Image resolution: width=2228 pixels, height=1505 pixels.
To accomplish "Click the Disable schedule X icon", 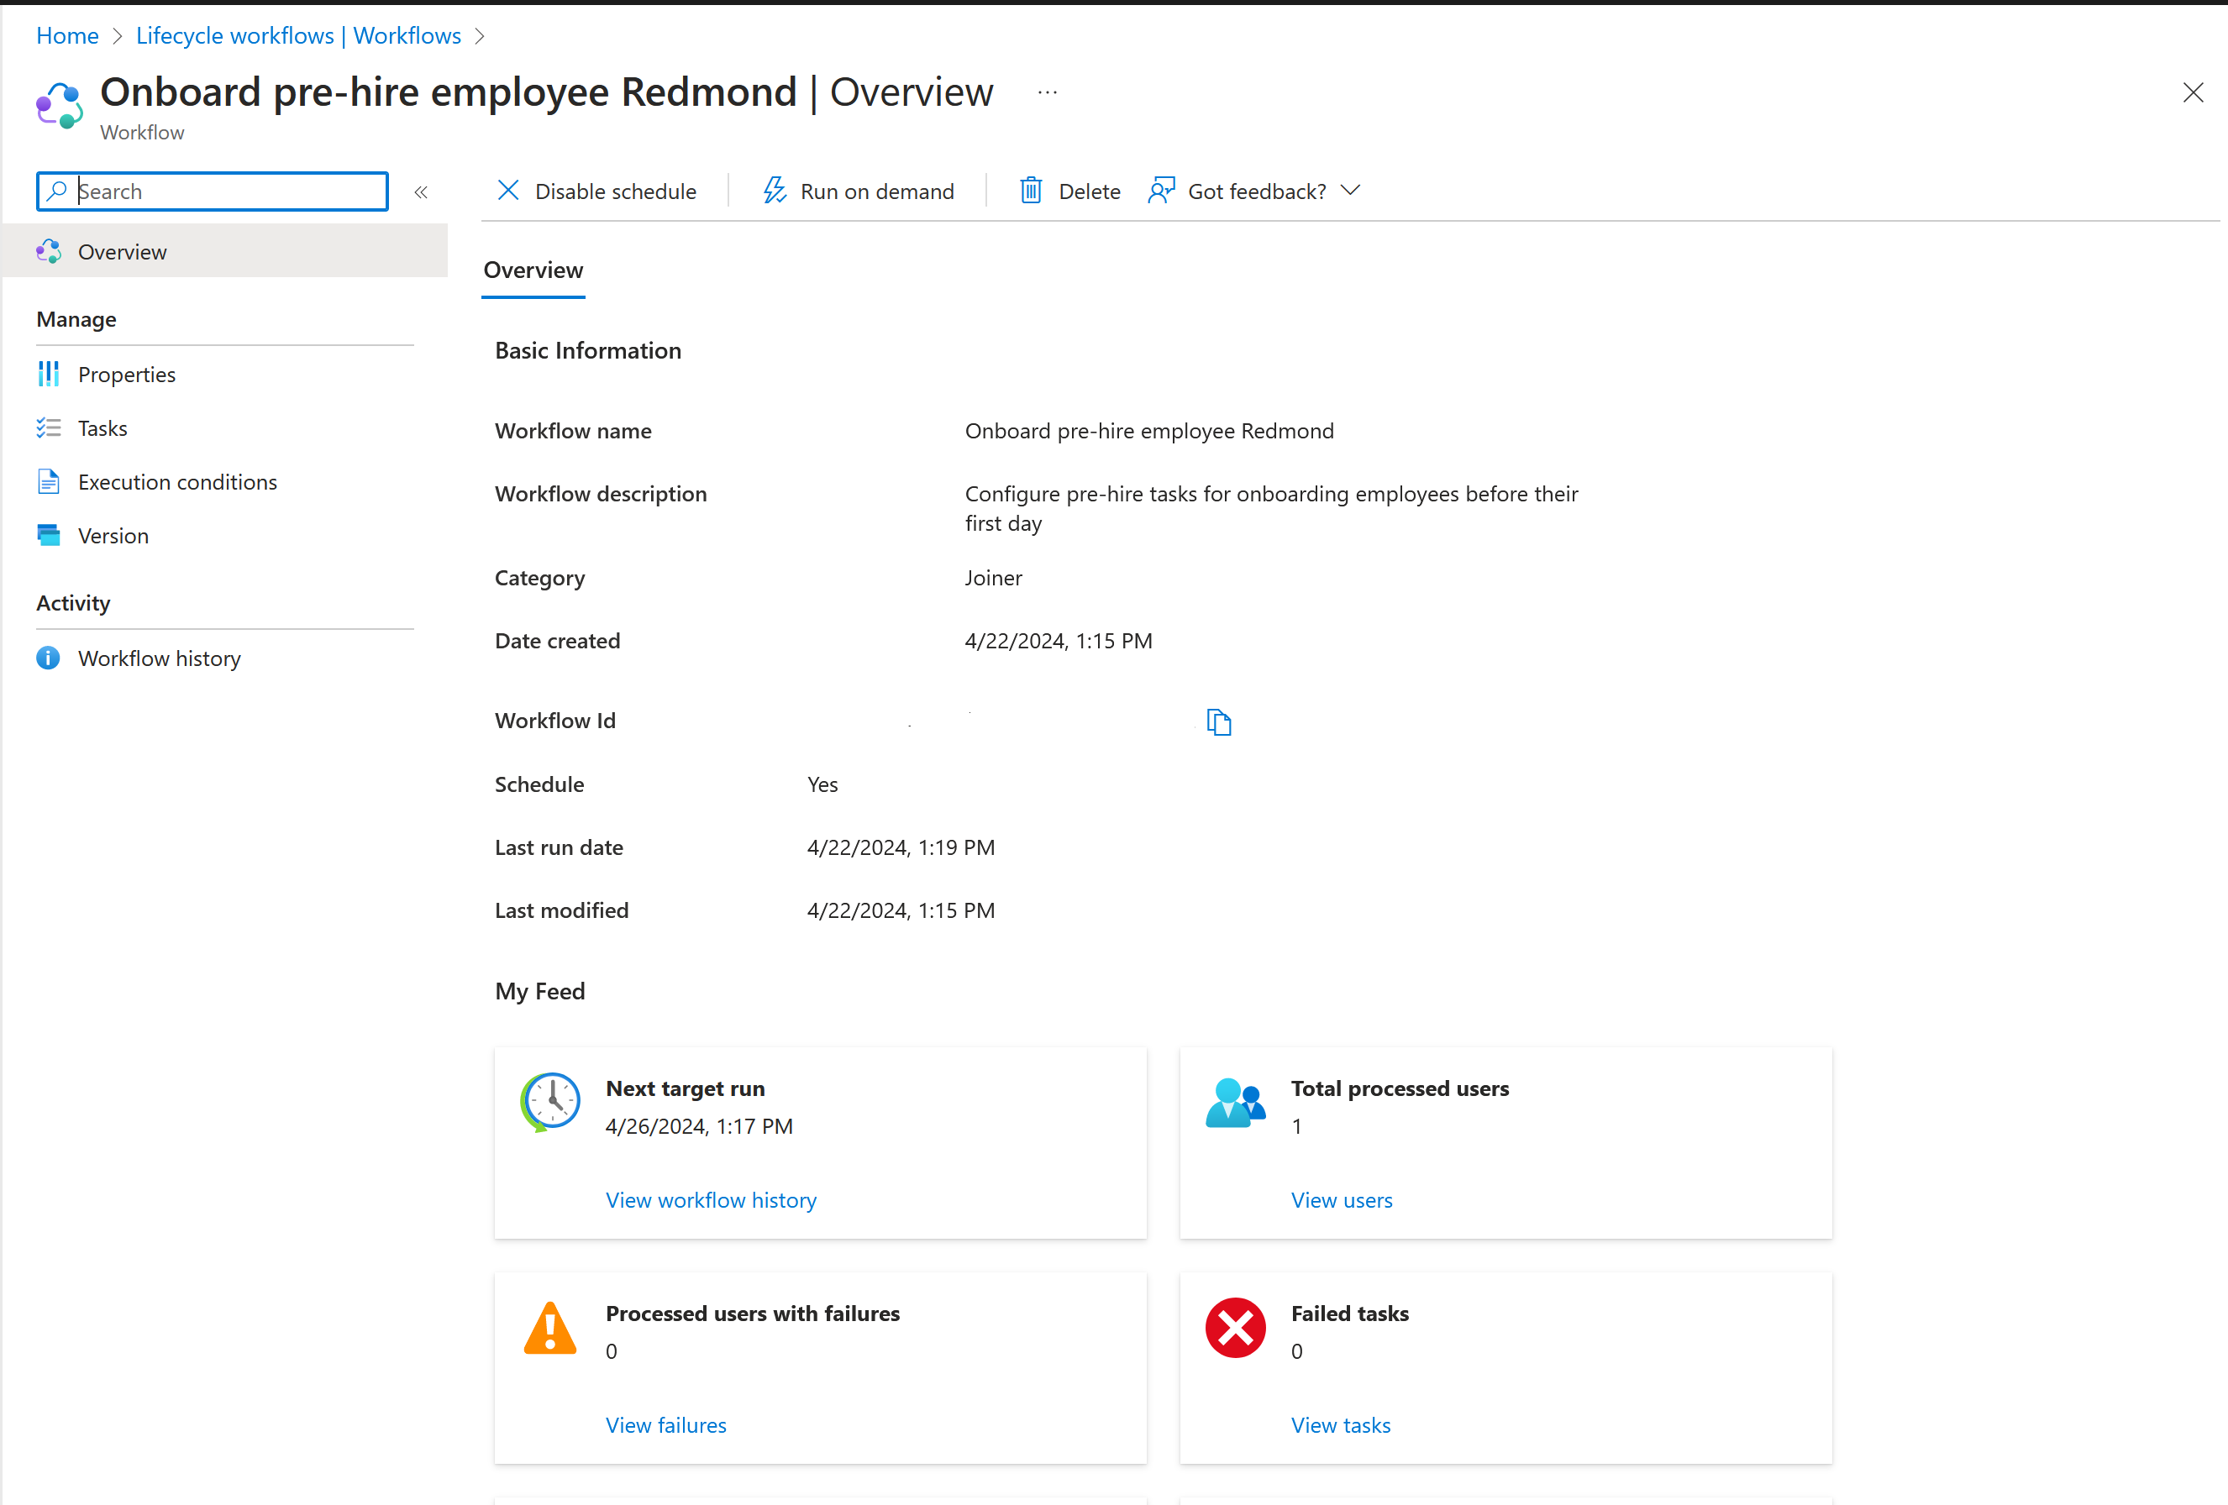I will [508, 191].
